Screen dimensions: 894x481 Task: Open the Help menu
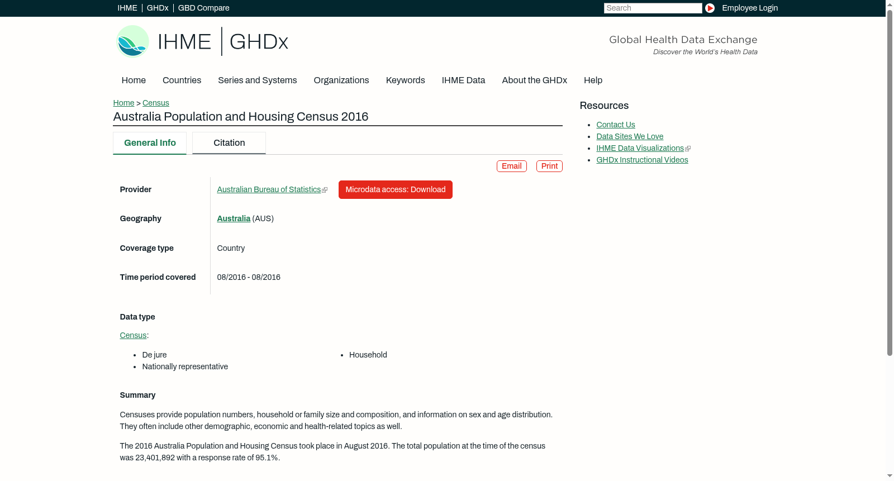point(593,80)
